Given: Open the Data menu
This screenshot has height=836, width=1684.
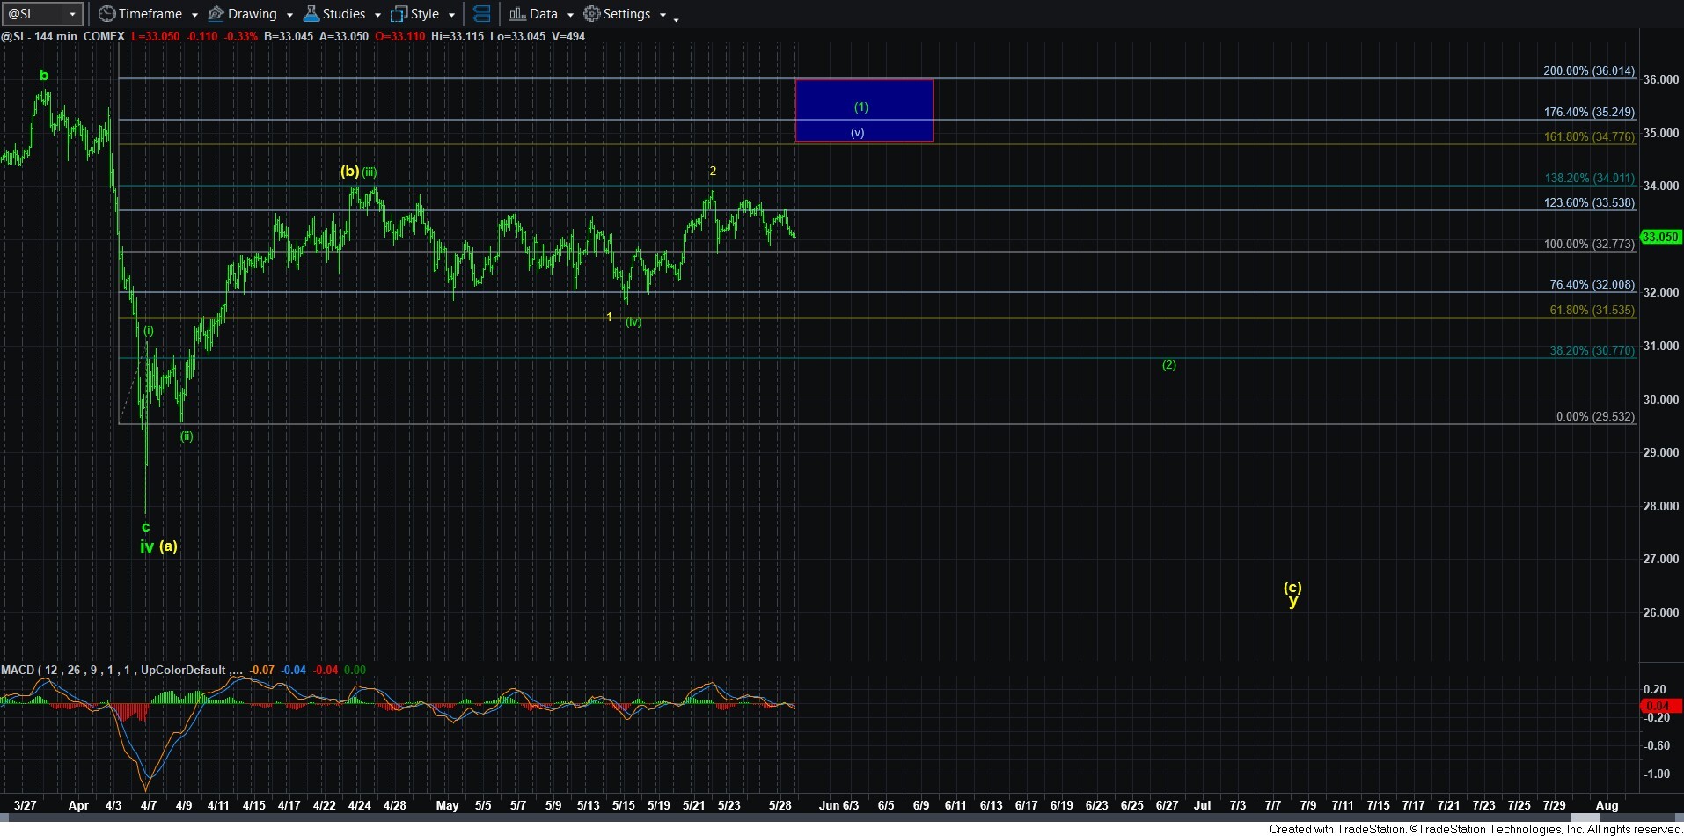Looking at the screenshot, I should pyautogui.click(x=542, y=14).
